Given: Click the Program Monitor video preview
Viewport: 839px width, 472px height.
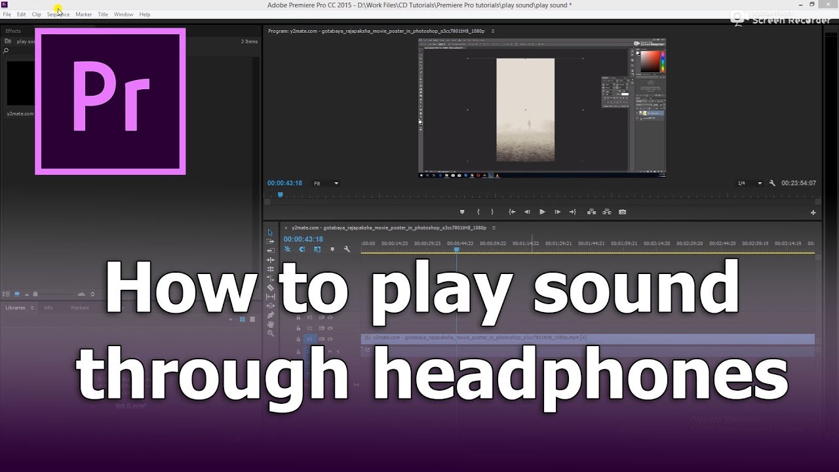Looking at the screenshot, I should point(542,109).
